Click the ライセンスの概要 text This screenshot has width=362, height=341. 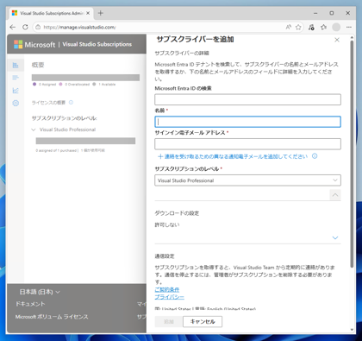tap(48, 103)
